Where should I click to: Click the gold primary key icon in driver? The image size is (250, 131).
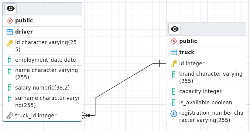[x=10, y=43]
